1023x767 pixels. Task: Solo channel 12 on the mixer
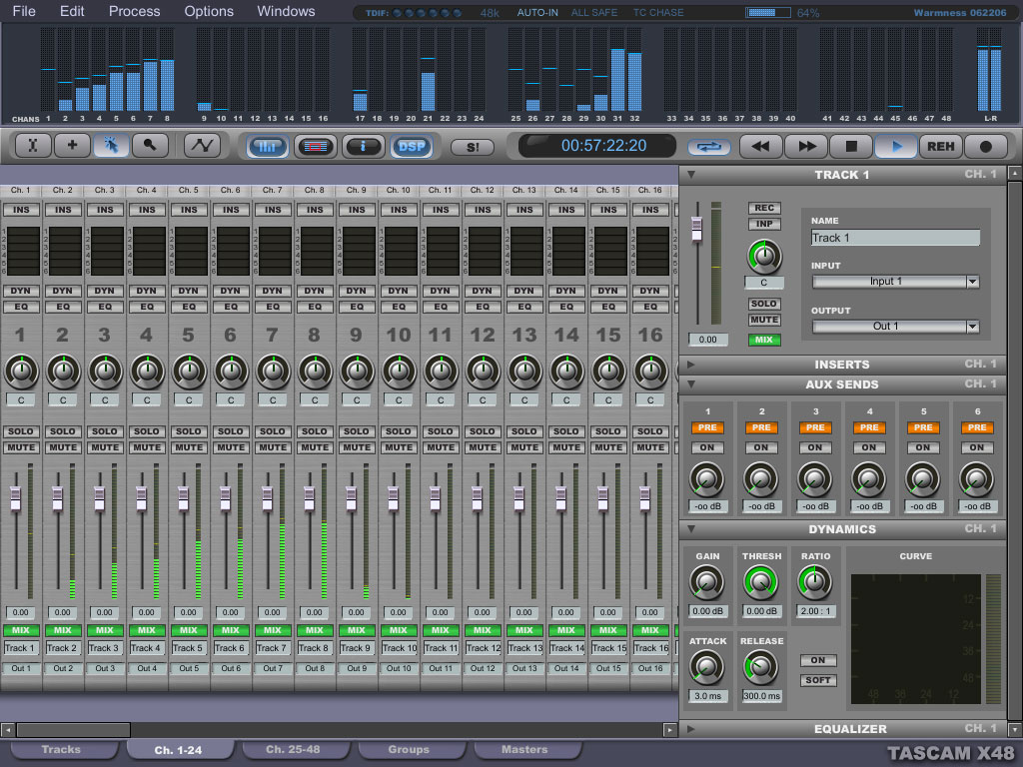click(483, 432)
